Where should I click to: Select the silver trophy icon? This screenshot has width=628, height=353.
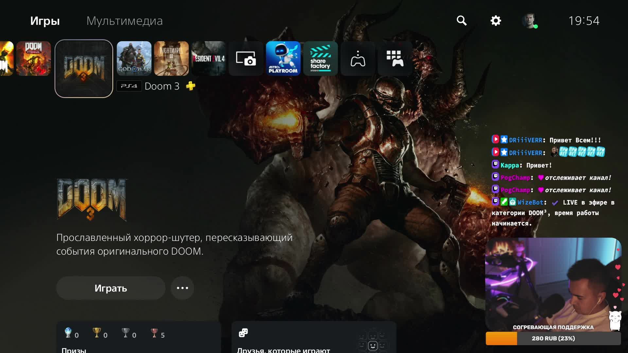click(x=126, y=333)
